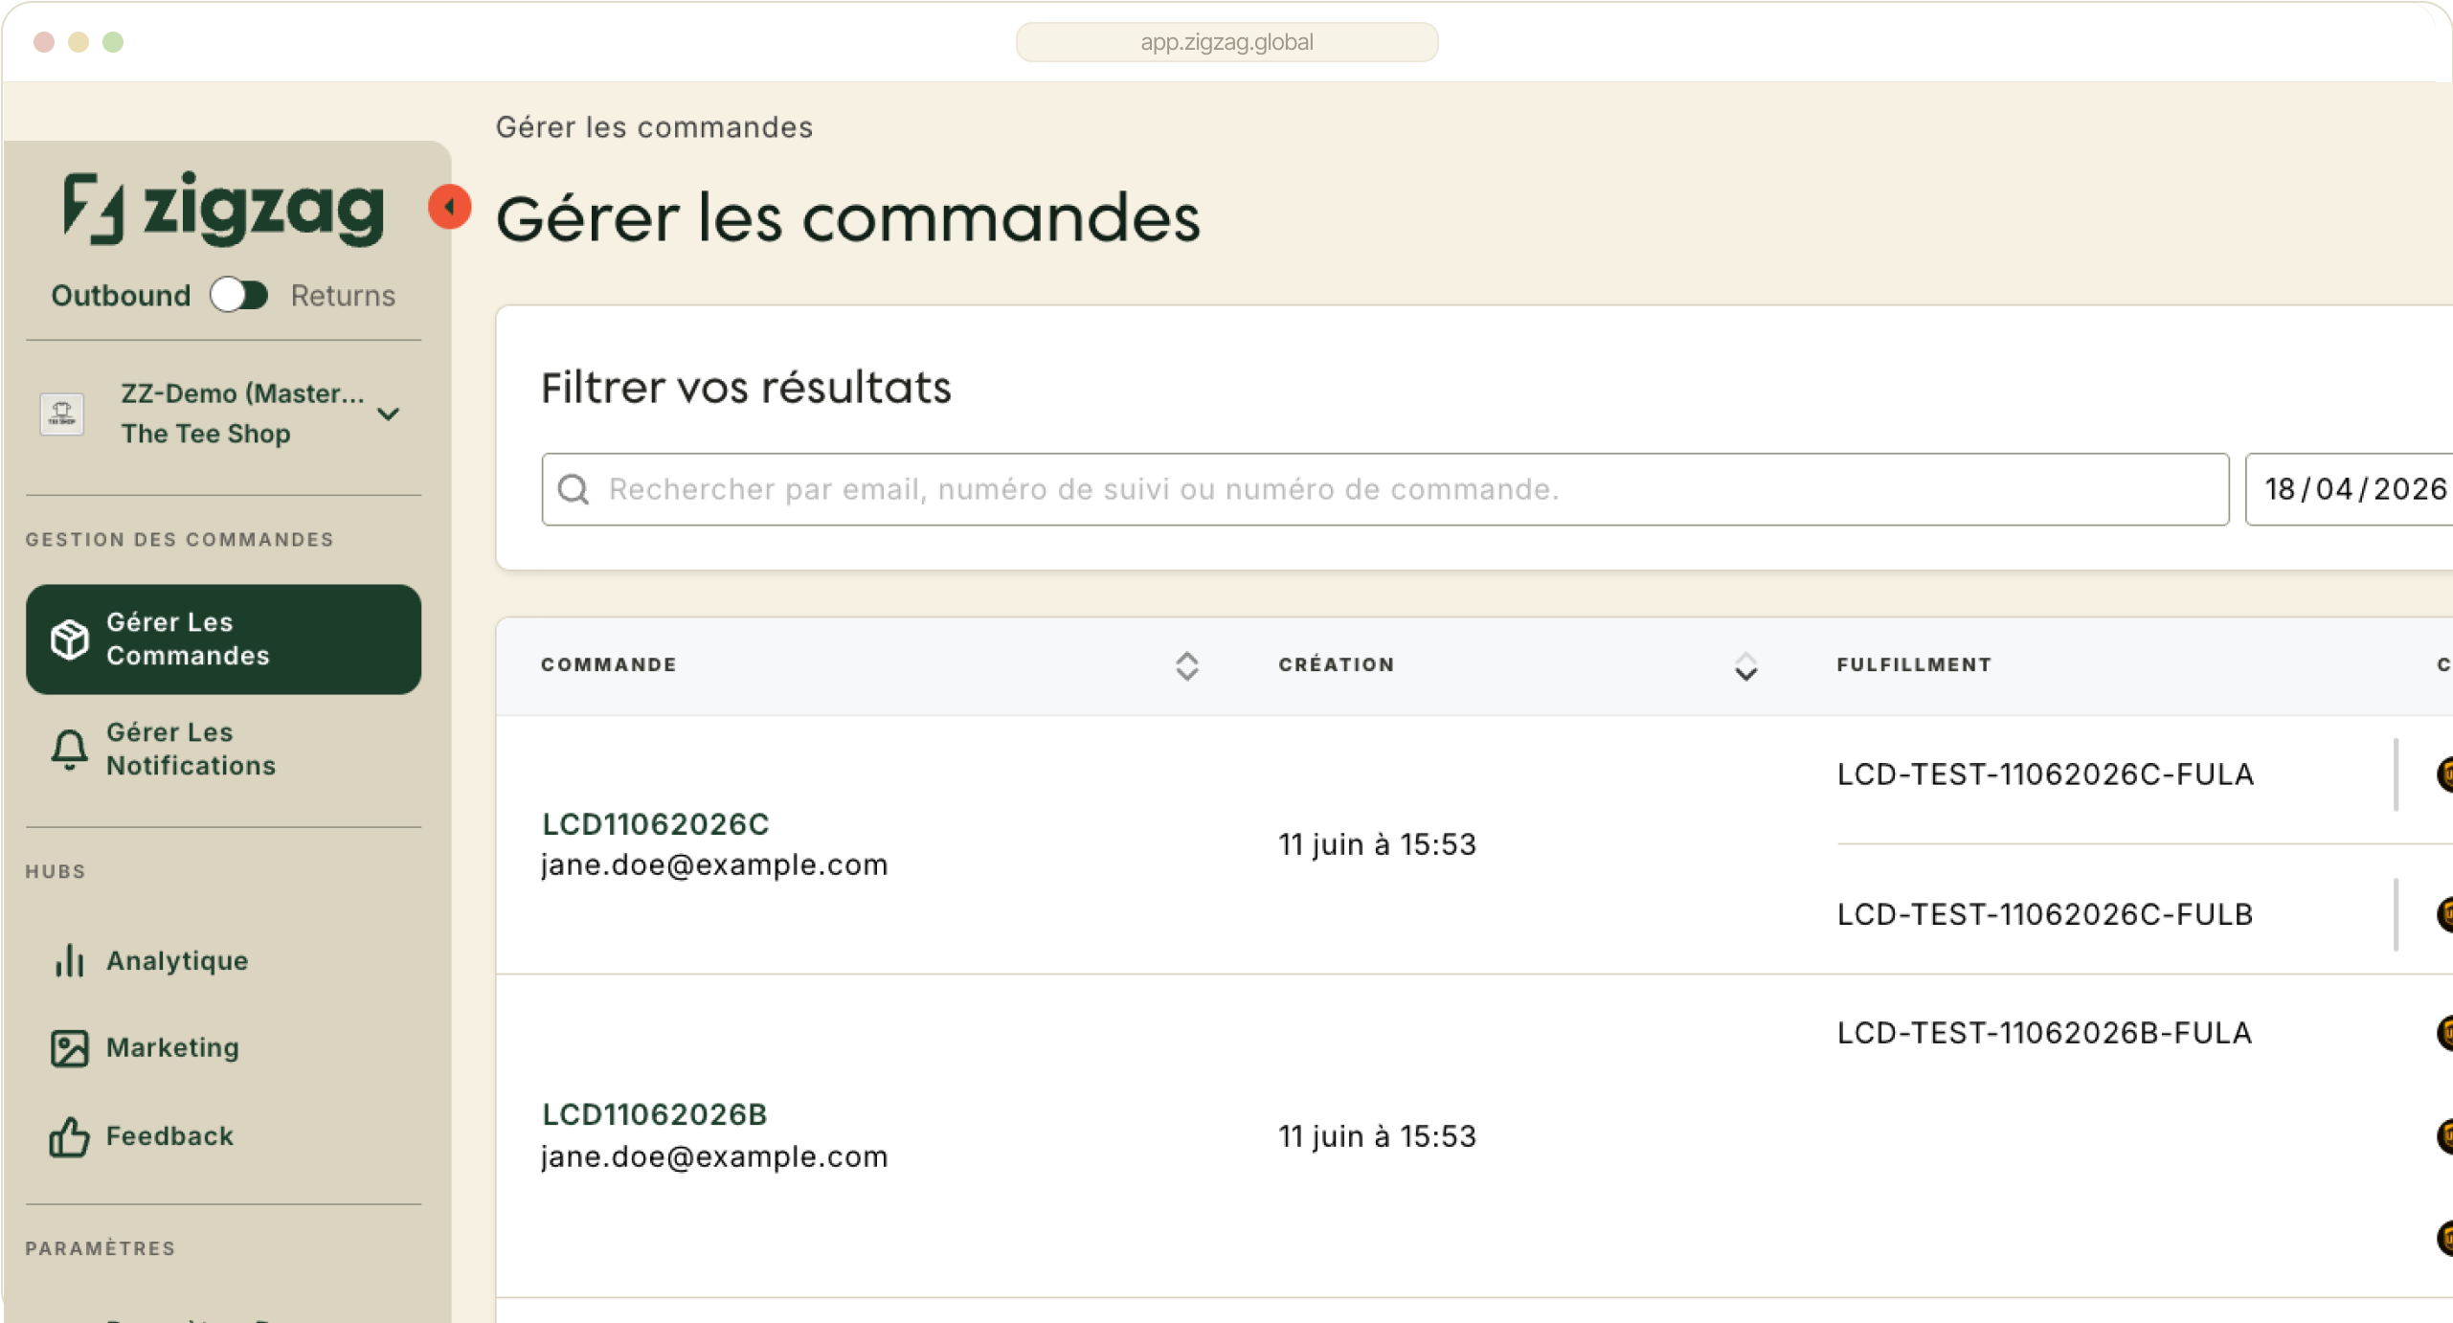Screen dimensions: 2453x1323
Task: Click the Gérer les commandes breadcrumb
Action: (654, 127)
